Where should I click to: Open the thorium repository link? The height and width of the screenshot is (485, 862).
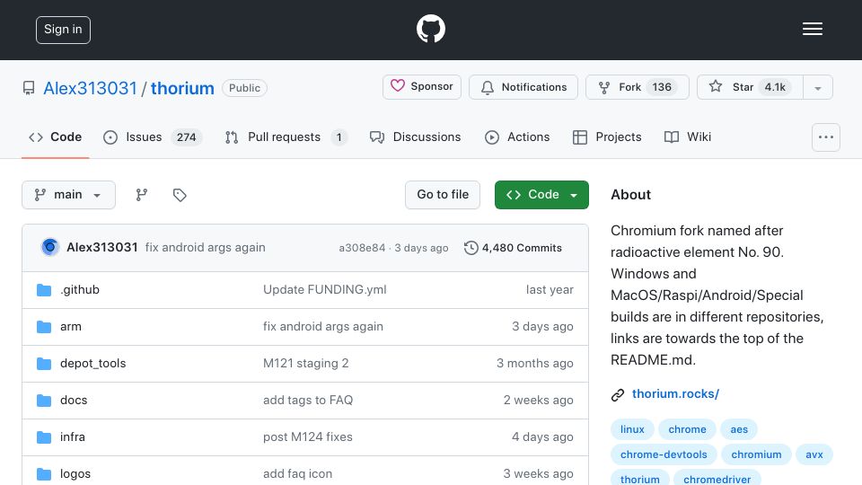click(x=182, y=88)
